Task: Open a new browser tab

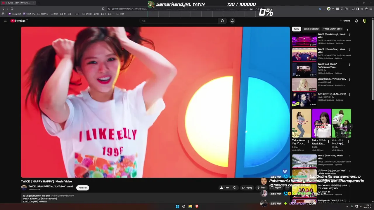Action: point(39,3)
